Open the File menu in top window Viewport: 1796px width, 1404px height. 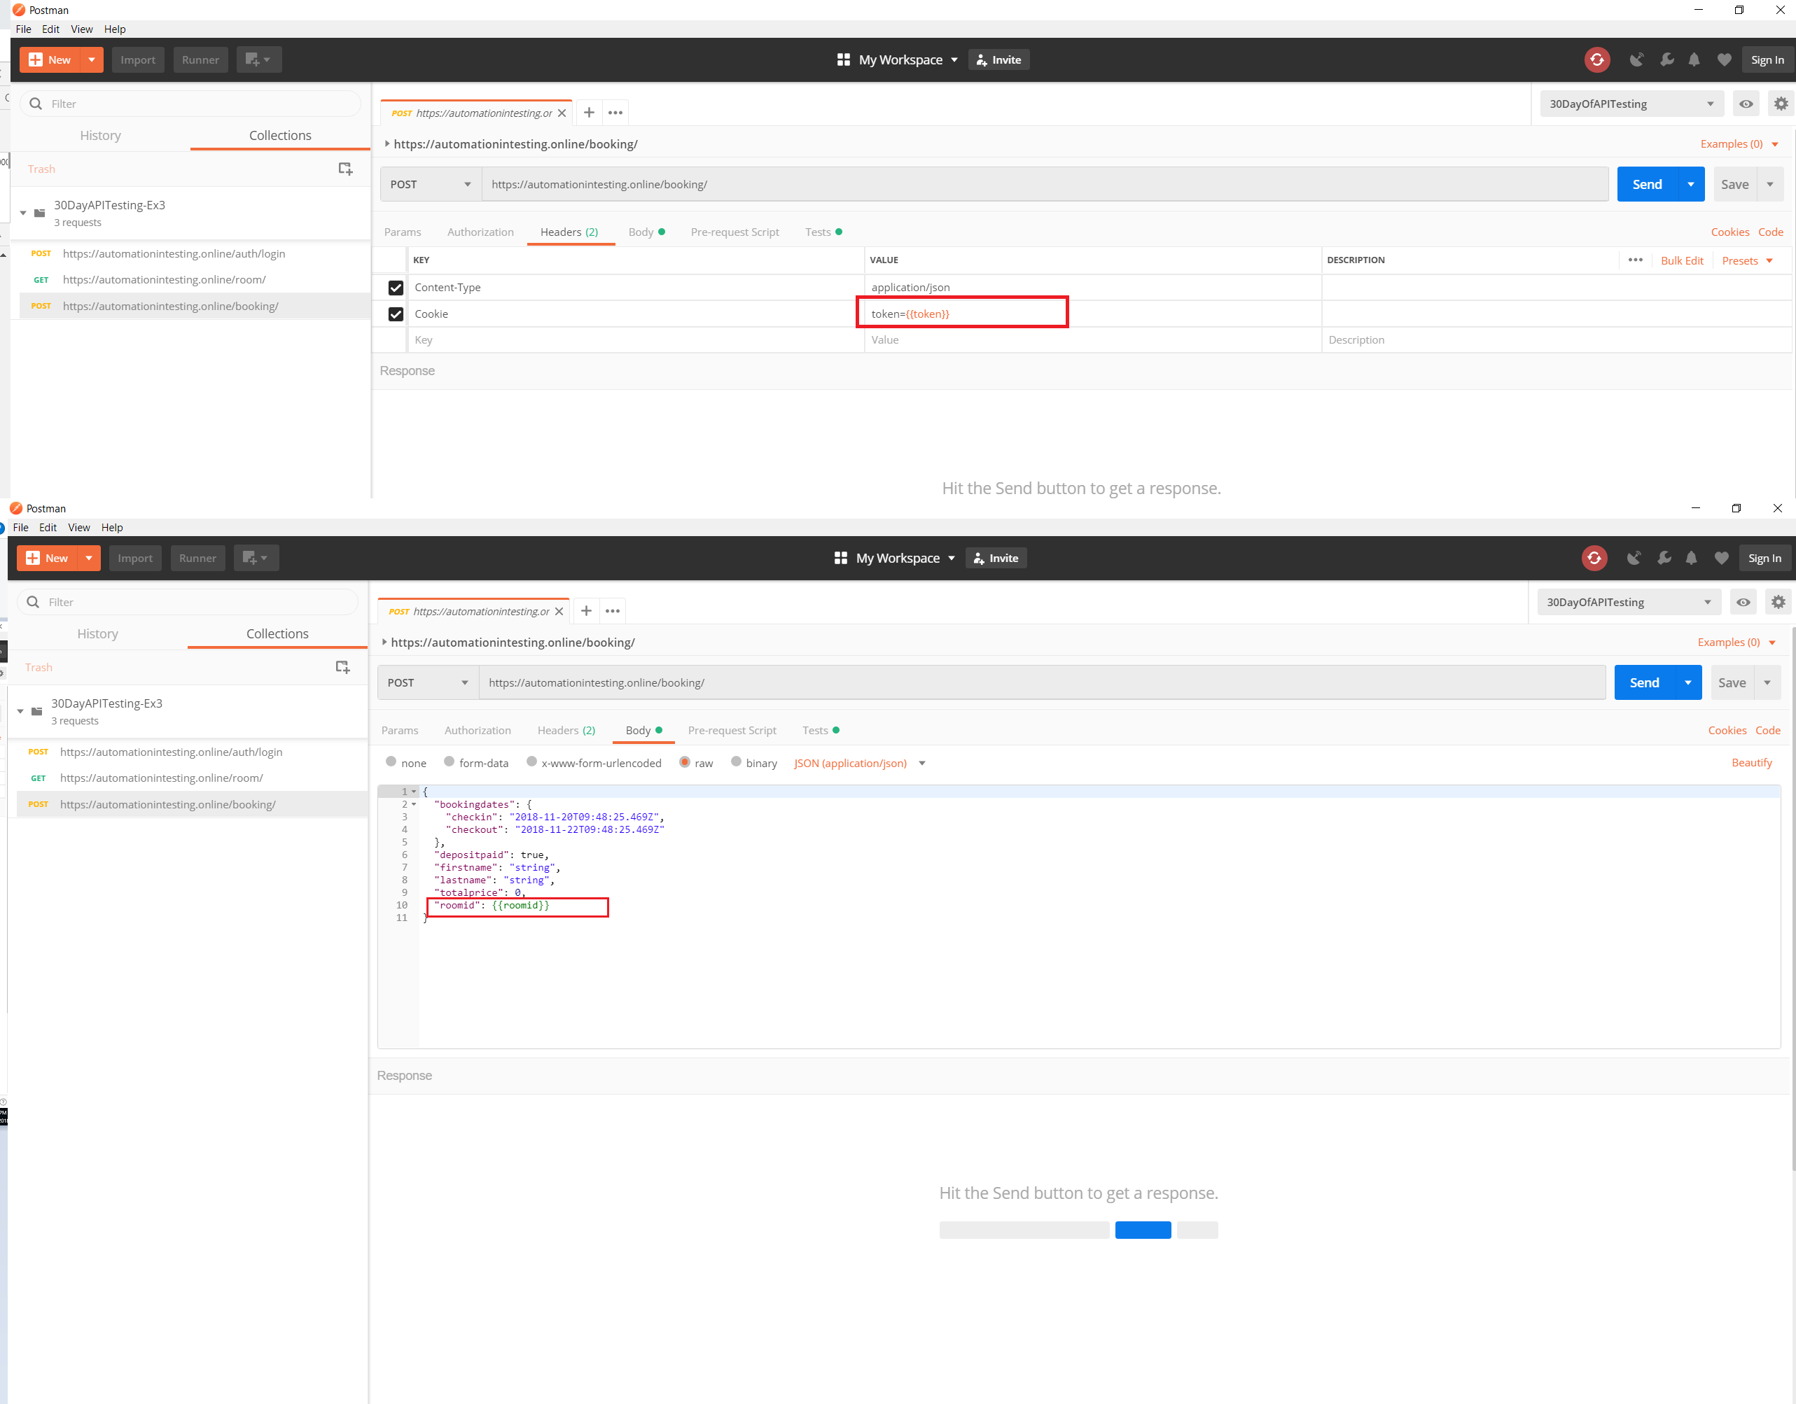tap(24, 29)
